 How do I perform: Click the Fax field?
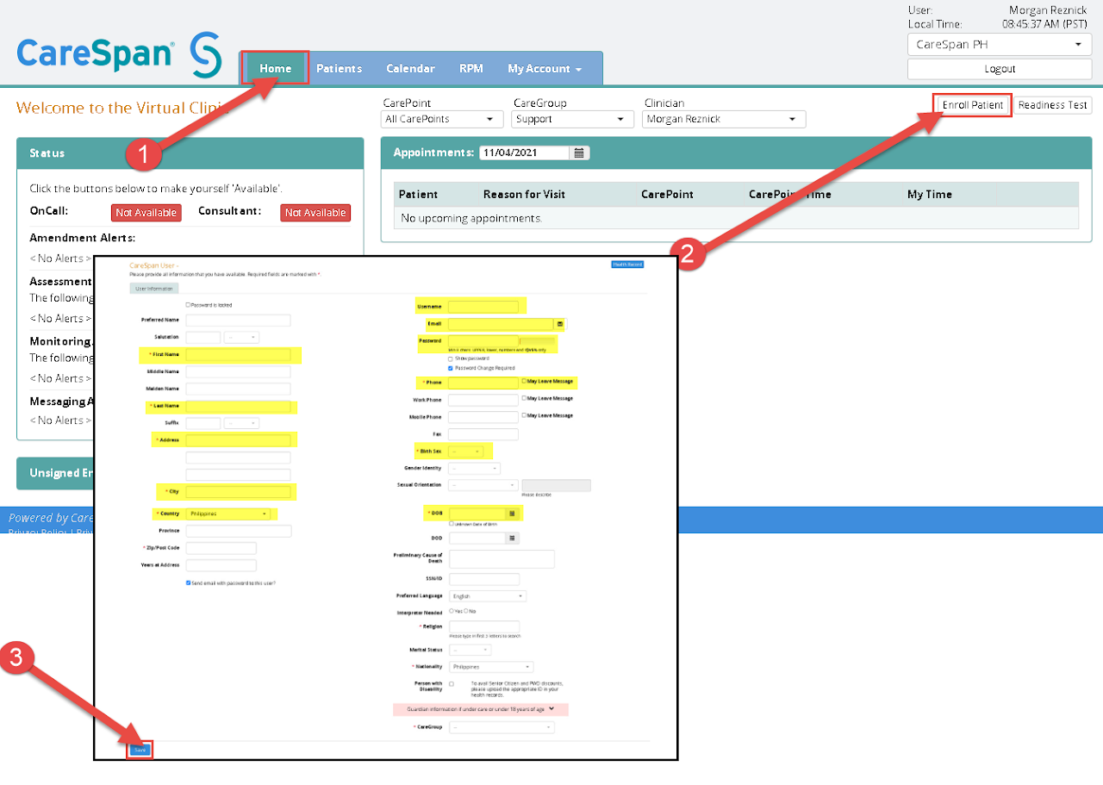[483, 433]
